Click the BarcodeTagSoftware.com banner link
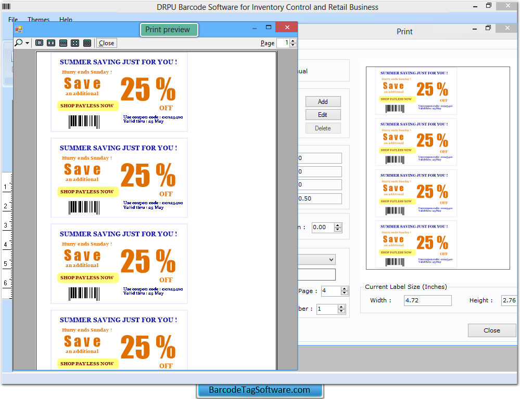 click(x=259, y=390)
